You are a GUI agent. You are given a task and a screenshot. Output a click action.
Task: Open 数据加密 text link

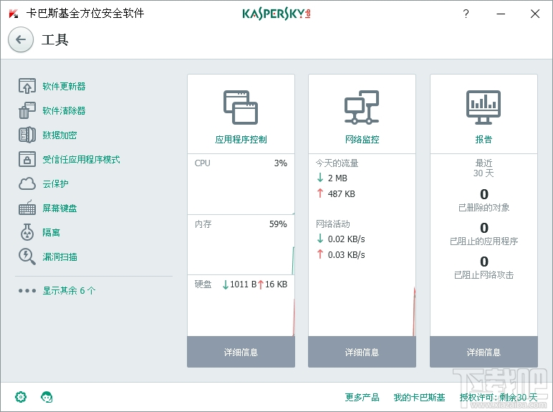(x=59, y=135)
